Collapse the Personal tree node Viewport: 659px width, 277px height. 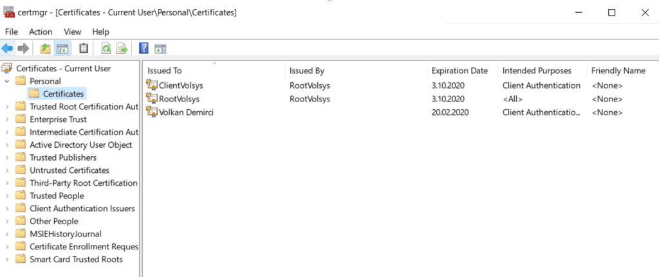6,81
